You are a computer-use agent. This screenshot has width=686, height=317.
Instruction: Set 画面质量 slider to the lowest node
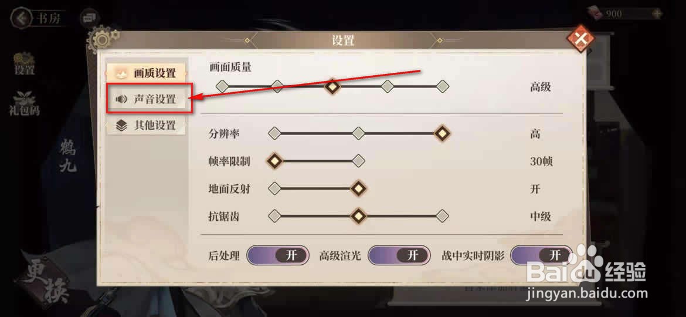pyautogui.click(x=222, y=86)
